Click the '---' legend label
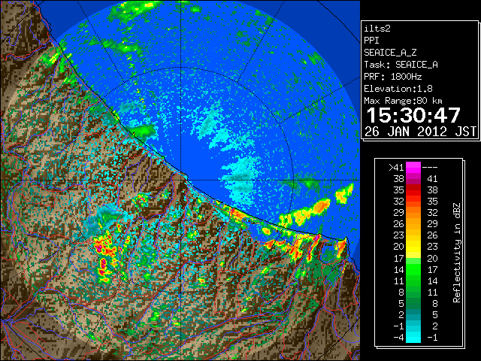This screenshot has height=361, width=481. (430, 168)
